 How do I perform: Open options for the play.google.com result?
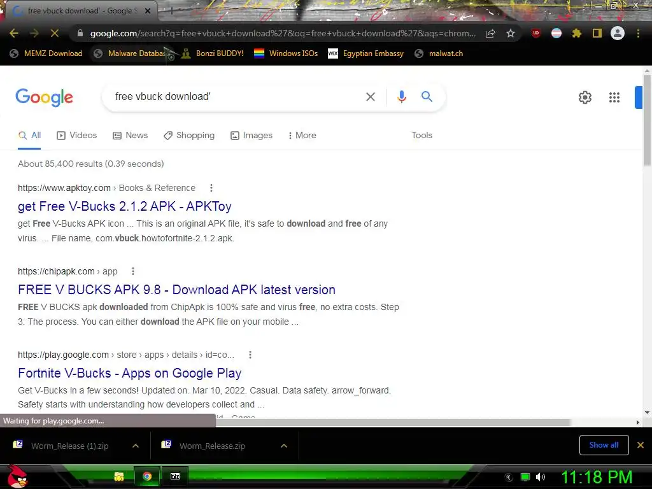pos(250,355)
